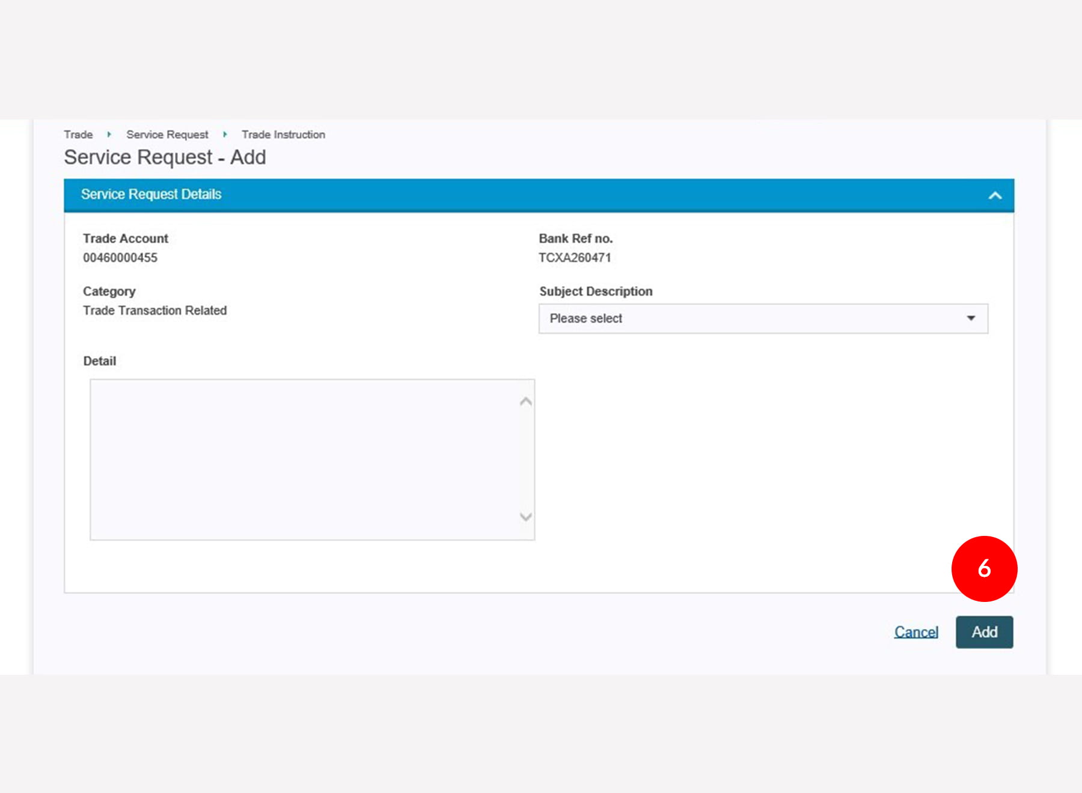Click the Trade Transaction Related category value
This screenshot has width=1082, height=793.
154,311
